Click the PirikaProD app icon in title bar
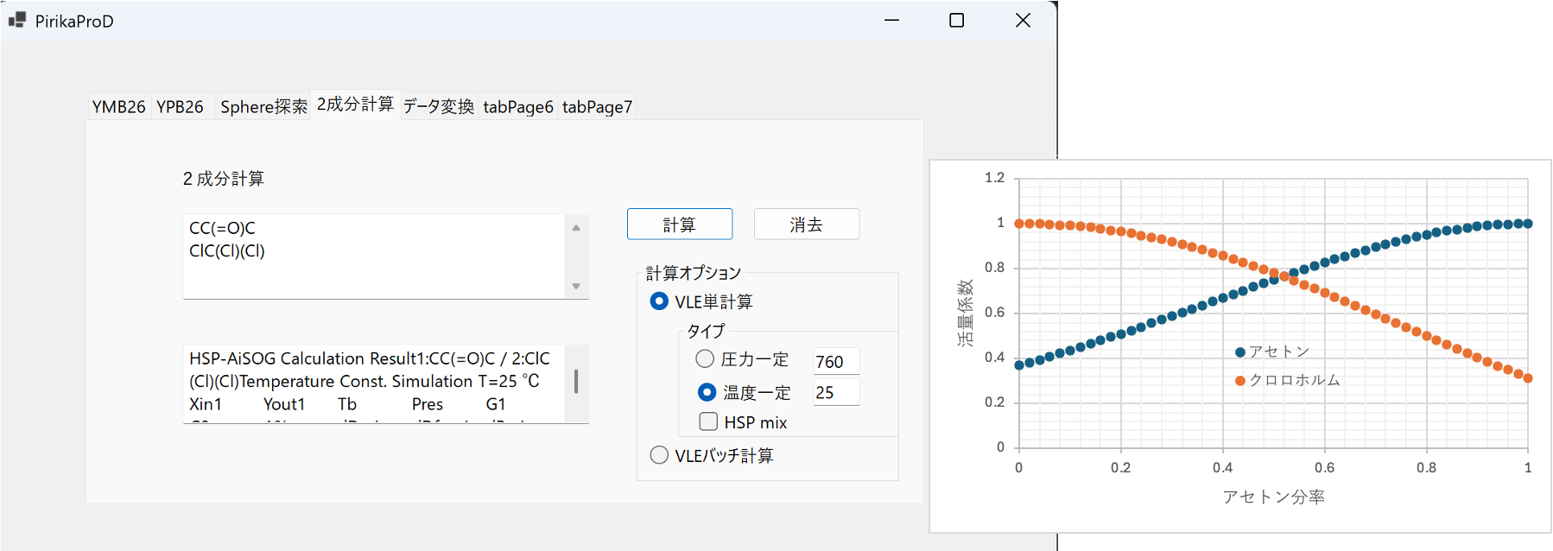Image resolution: width=1553 pixels, height=551 pixels. (x=17, y=20)
